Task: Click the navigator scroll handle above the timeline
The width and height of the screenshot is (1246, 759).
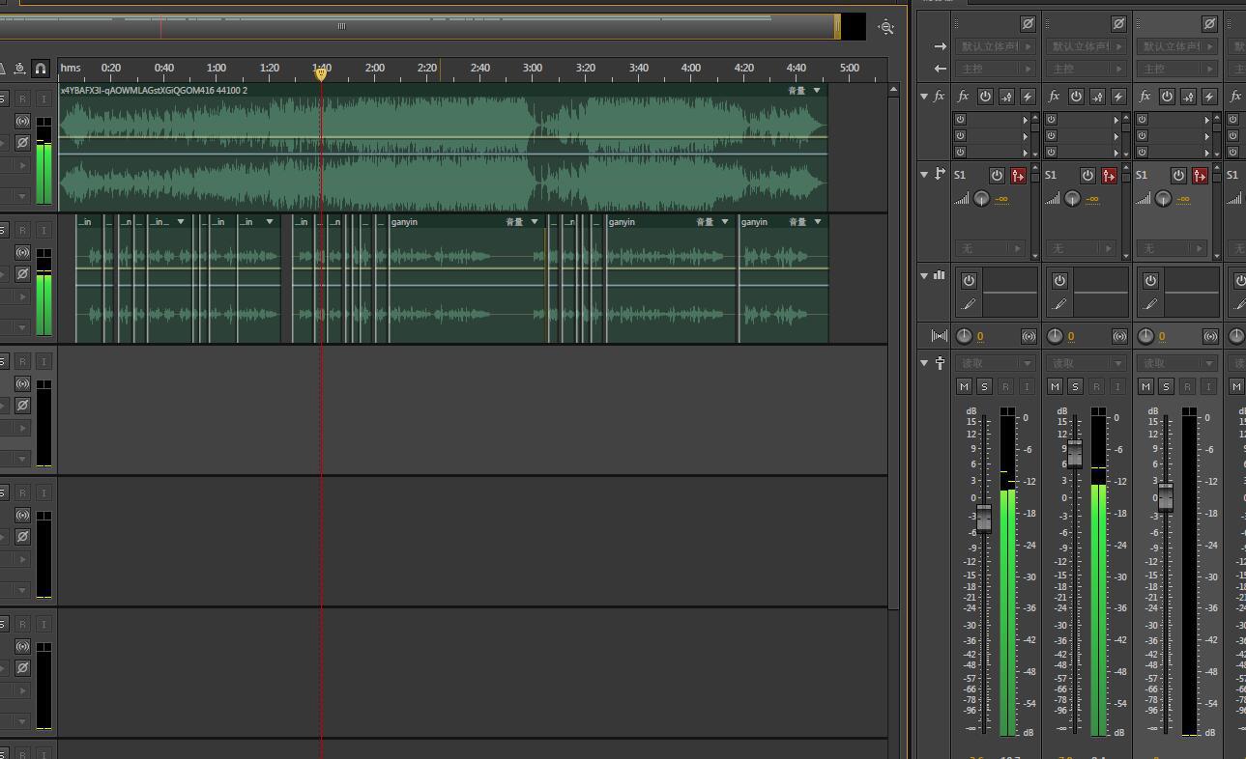Action: pyautogui.click(x=341, y=26)
